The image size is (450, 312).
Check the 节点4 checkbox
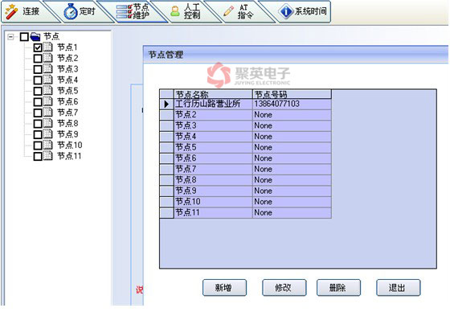[x=38, y=80]
